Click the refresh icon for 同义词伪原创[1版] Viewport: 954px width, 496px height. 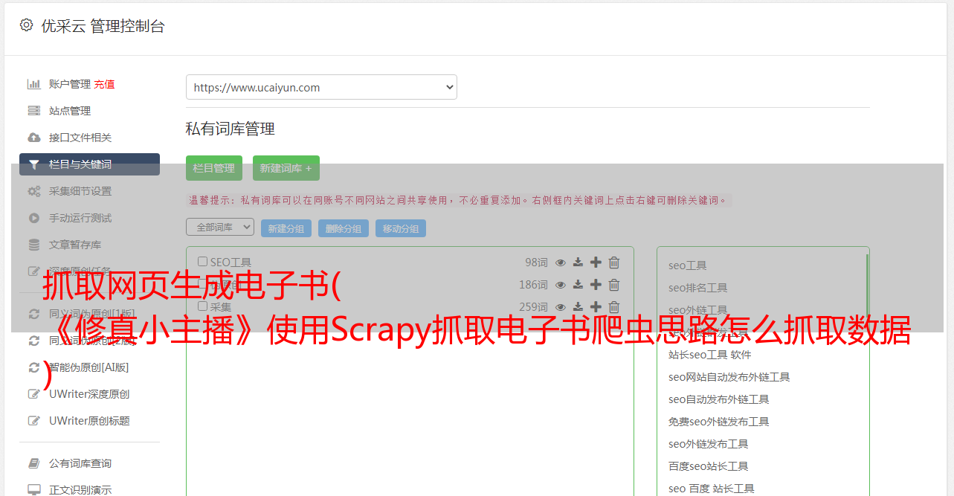coord(34,314)
